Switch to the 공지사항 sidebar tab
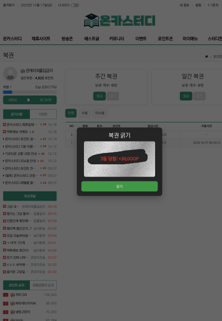 (x=17, y=114)
